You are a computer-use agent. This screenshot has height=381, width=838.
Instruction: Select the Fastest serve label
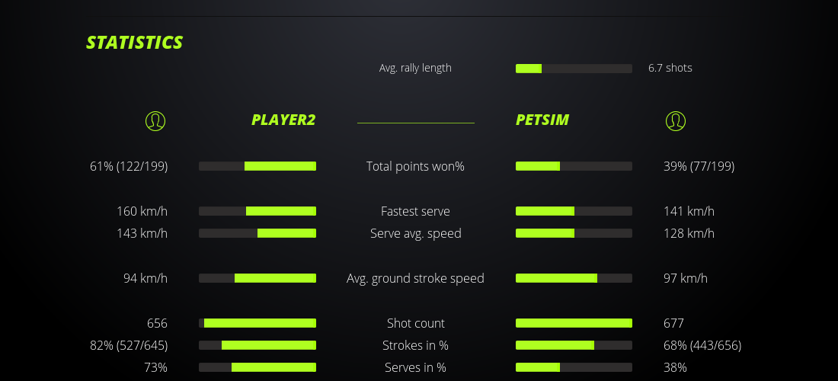tap(415, 211)
